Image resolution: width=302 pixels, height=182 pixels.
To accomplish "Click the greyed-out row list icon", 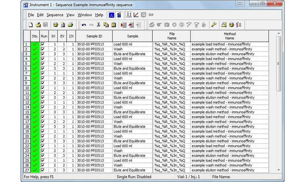I will (x=139, y=25).
